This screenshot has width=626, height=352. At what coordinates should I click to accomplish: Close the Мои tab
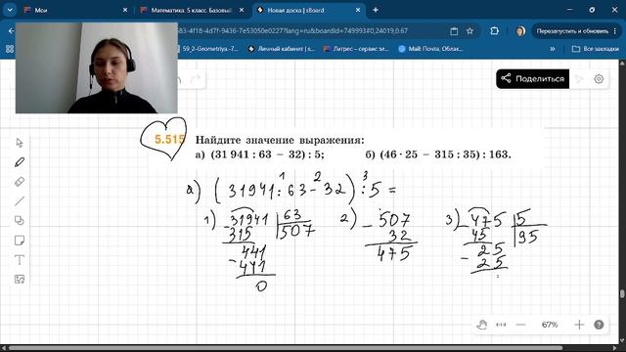tap(125, 10)
